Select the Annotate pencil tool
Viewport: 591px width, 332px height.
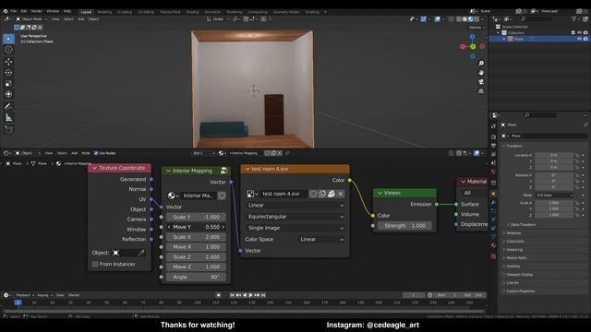point(8,107)
